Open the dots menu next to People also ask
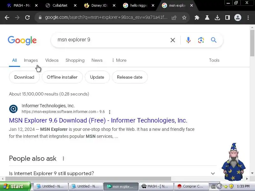255x191 pixels. point(63,159)
